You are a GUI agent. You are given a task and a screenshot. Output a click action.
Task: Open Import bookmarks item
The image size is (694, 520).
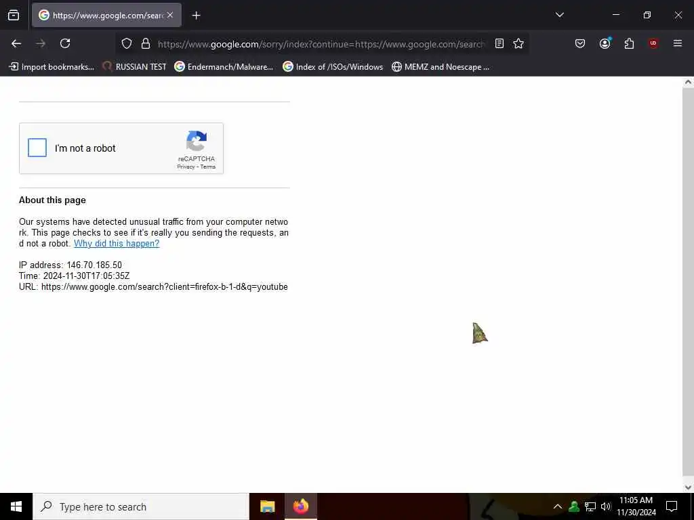[52, 67]
